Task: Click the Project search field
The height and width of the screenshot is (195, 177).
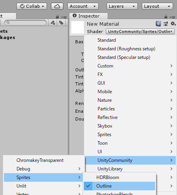Action: 25,23
